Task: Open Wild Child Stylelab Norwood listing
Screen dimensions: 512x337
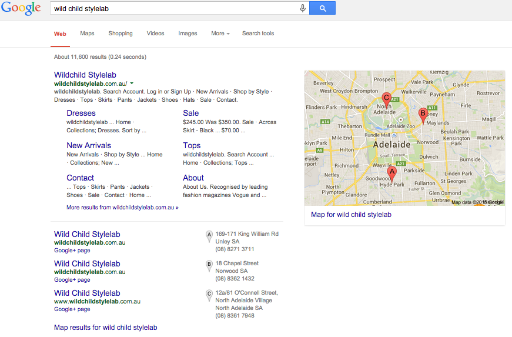Action: click(x=87, y=263)
